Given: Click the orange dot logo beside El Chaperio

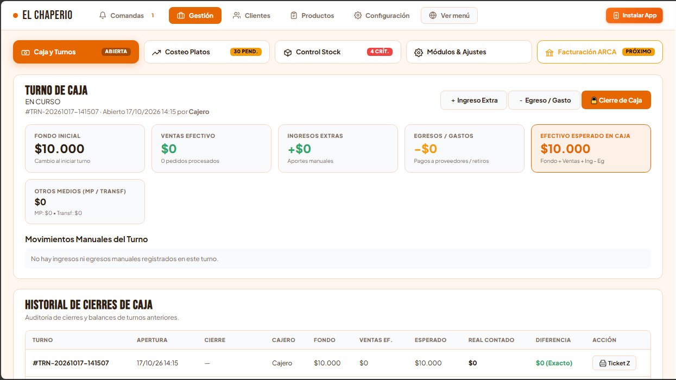Looking at the screenshot, I should 15,15.
